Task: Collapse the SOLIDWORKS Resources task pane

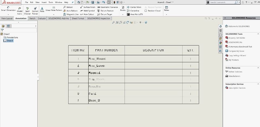Action: pyautogui.click(x=225, y=18)
